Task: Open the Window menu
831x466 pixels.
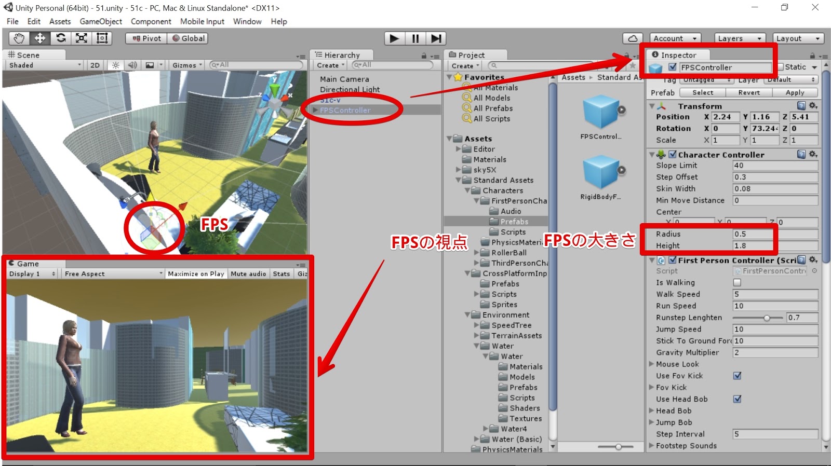Action: click(247, 21)
